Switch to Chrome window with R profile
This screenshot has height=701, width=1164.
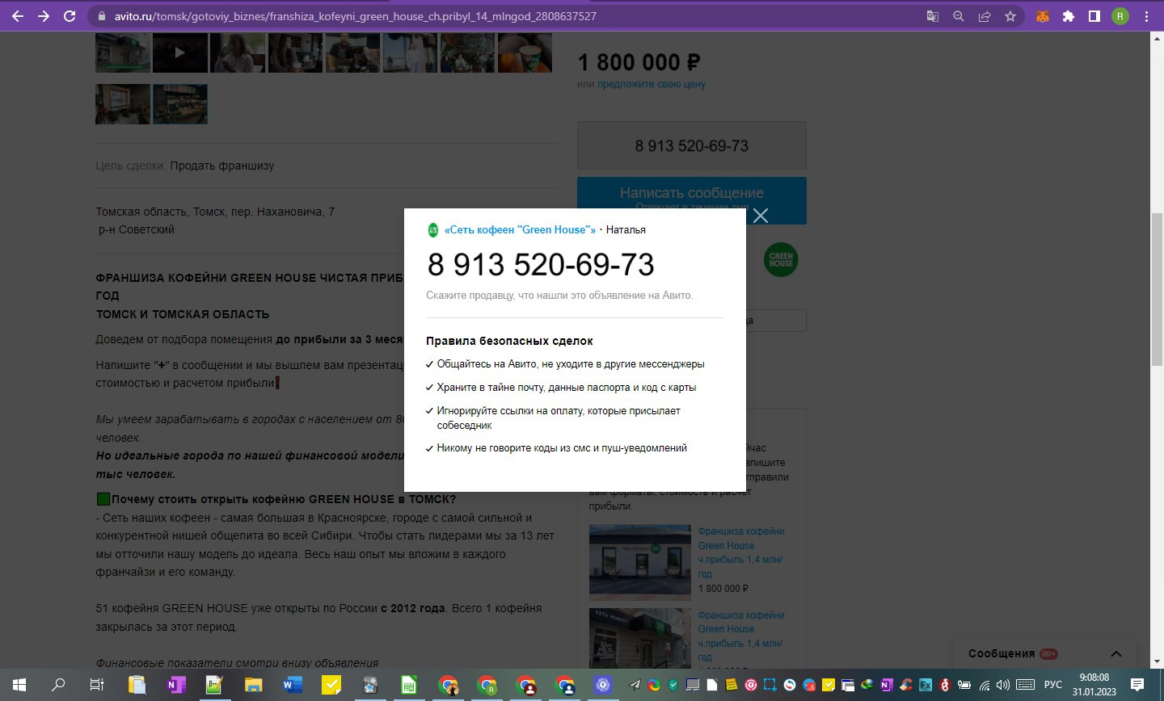(x=487, y=685)
